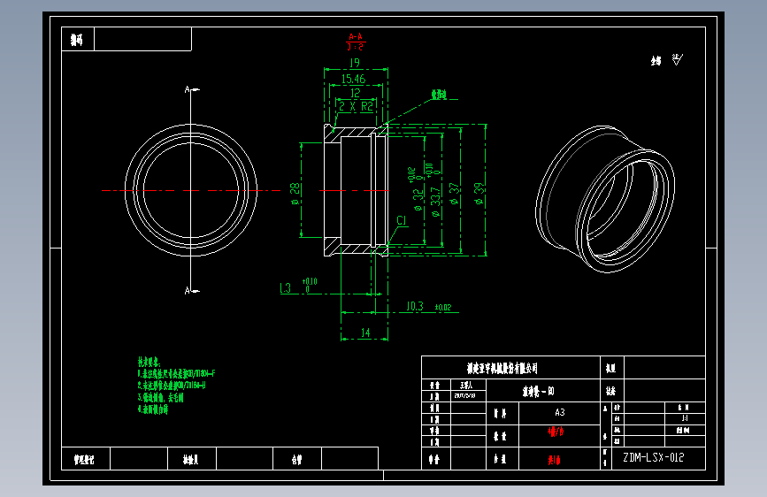Image resolution: width=767 pixels, height=497 pixels.
Task: Select the 14 bottom dimension
Action: coord(365,333)
